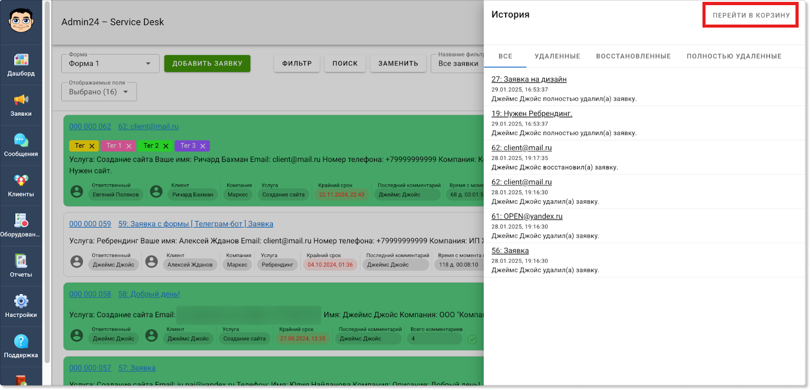Expand the Отображаемые поля dropdown
Viewport: 810px width, 390px height.
(x=99, y=92)
